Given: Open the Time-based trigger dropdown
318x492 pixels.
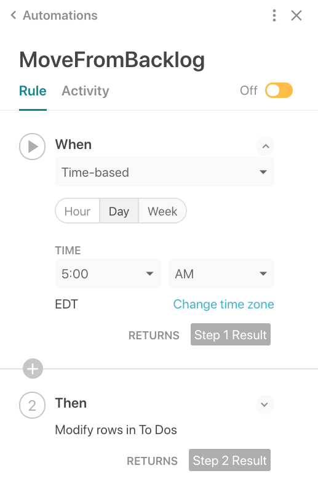Looking at the screenshot, I should 164,172.
